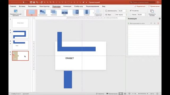Click the Redo icon in title bar
This screenshot has height=95, width=170.
tap(41, 2)
